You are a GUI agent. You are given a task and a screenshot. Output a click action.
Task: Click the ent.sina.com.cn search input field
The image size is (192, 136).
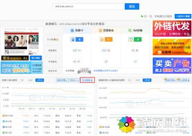[x=89, y=6]
